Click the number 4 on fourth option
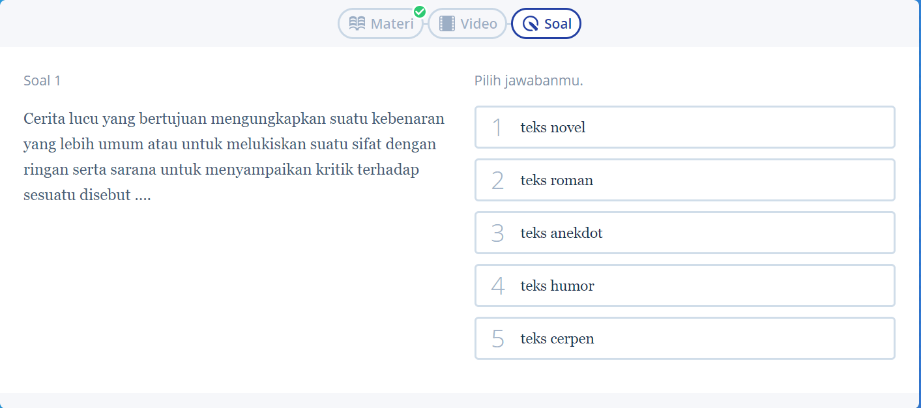The height and width of the screenshot is (408, 921). pos(498,286)
